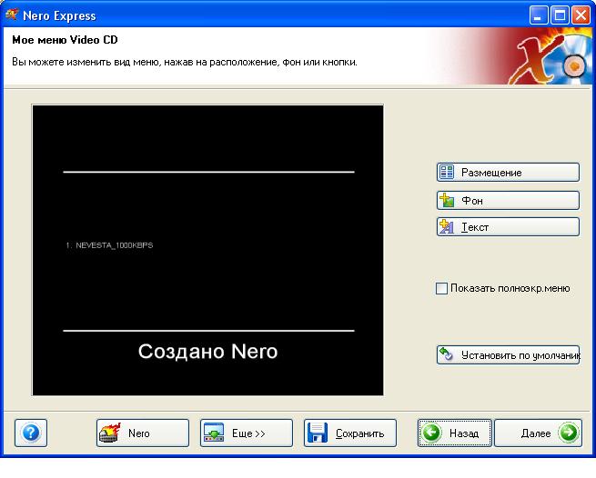Save project with Сохранить button
The height and width of the screenshot is (478, 596).
tap(350, 433)
